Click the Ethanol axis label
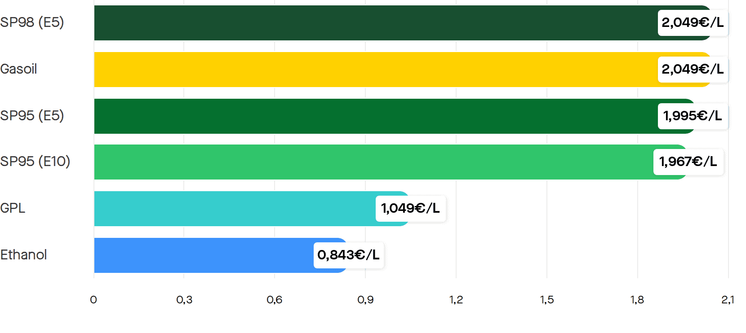 click(x=23, y=254)
